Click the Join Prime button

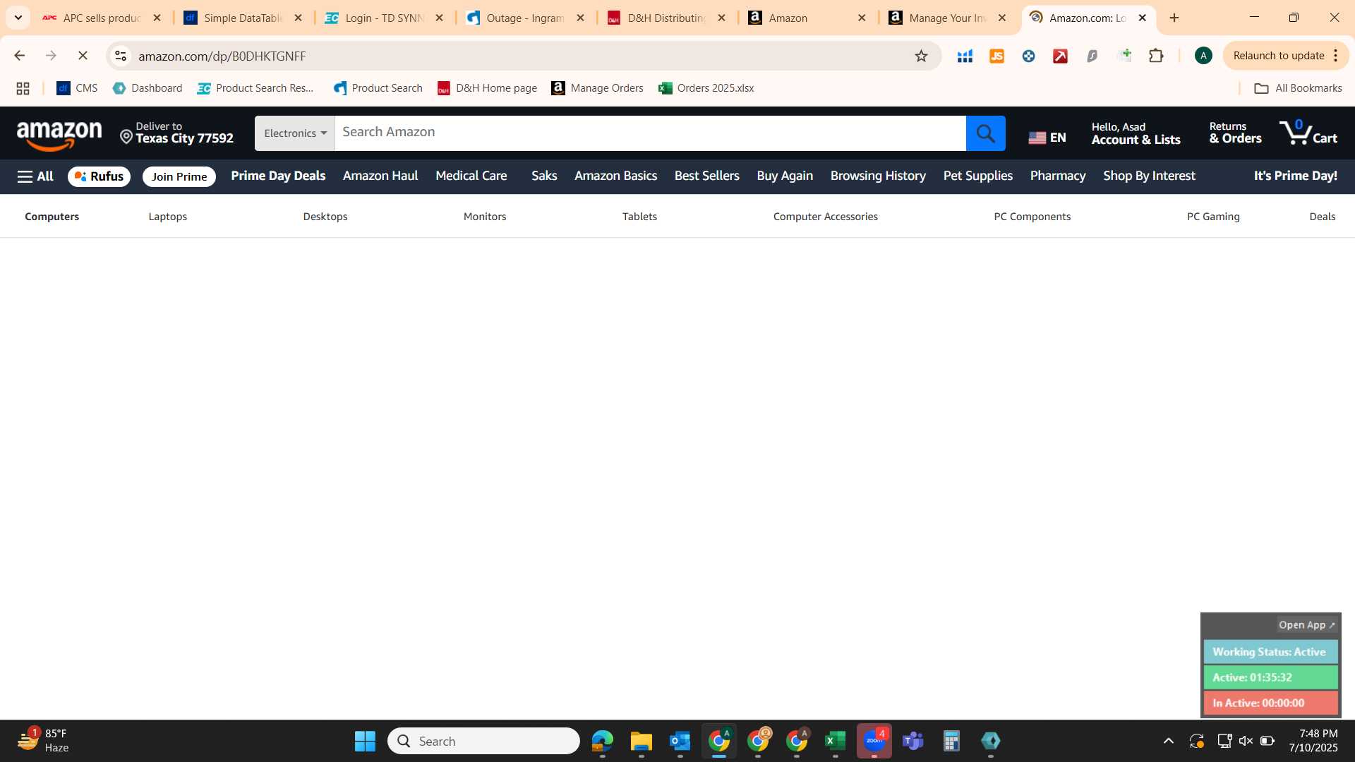point(179,176)
